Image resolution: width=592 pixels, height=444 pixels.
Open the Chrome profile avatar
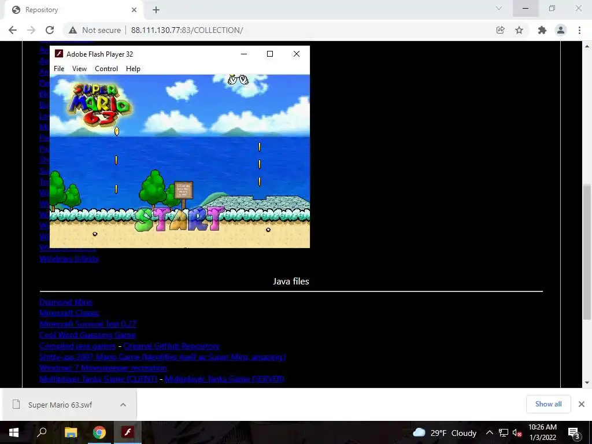(561, 30)
